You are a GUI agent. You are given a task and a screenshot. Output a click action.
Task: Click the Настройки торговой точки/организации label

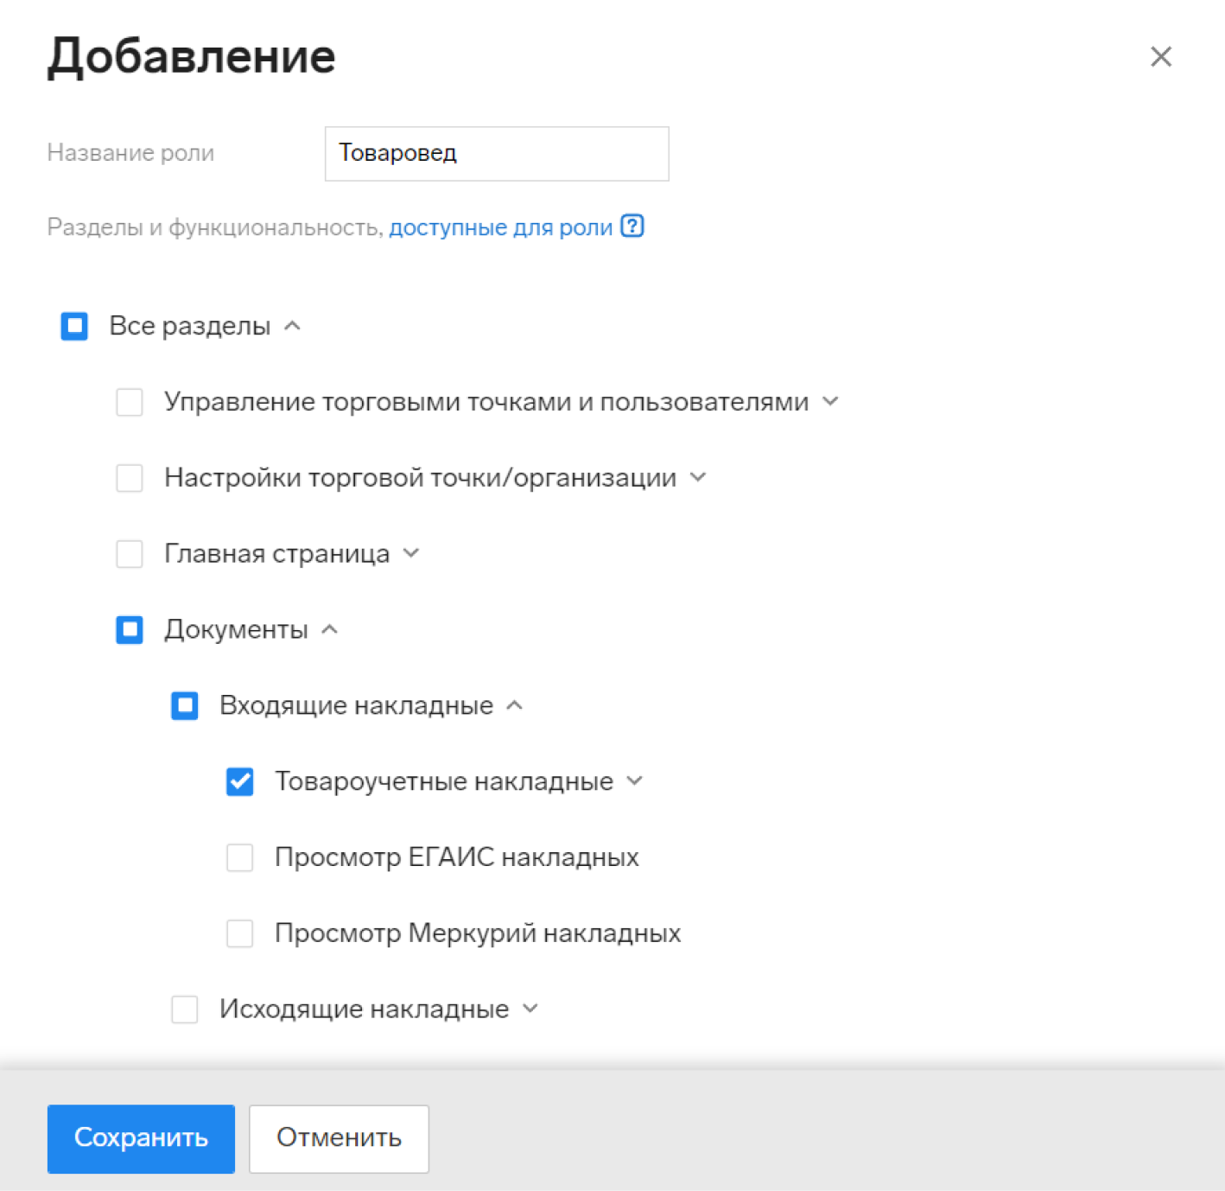click(421, 478)
